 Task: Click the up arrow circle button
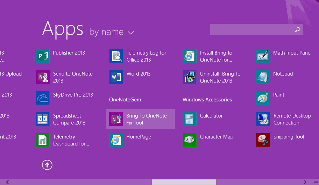47,165
